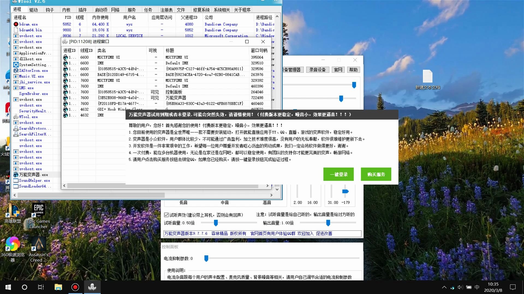The image size is (524, 294).
Task: Select the LMS.exe process row
Action: tap(26, 88)
